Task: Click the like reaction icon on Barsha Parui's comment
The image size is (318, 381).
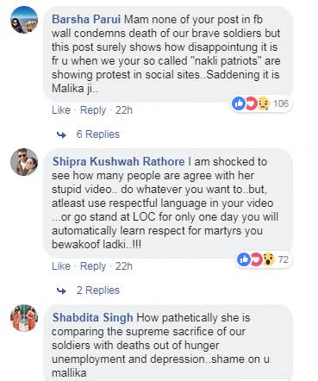Action: pos(239,103)
